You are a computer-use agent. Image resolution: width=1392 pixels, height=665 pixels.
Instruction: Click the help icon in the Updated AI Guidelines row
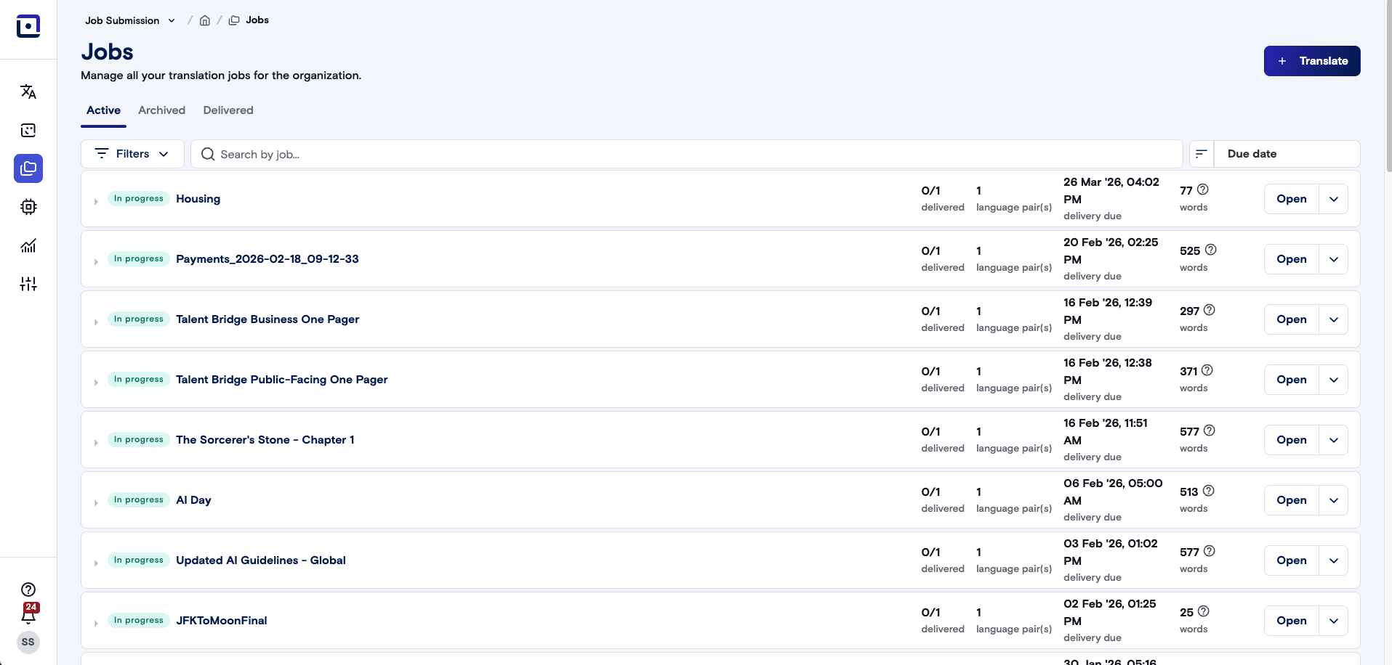click(1210, 551)
